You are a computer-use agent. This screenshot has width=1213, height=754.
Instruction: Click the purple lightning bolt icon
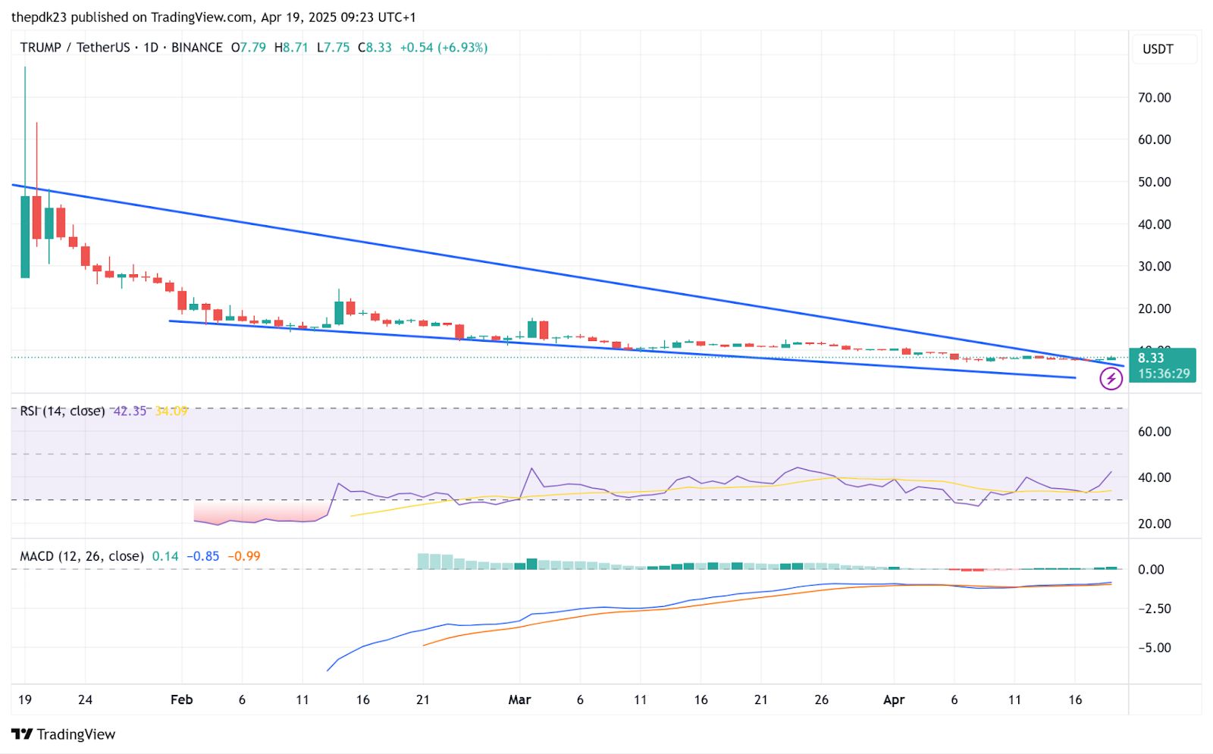(1111, 379)
